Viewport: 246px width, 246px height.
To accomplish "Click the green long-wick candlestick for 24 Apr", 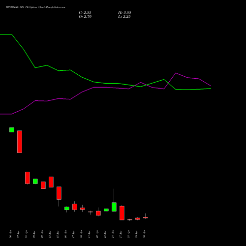I will pyautogui.click(x=114, y=207).
